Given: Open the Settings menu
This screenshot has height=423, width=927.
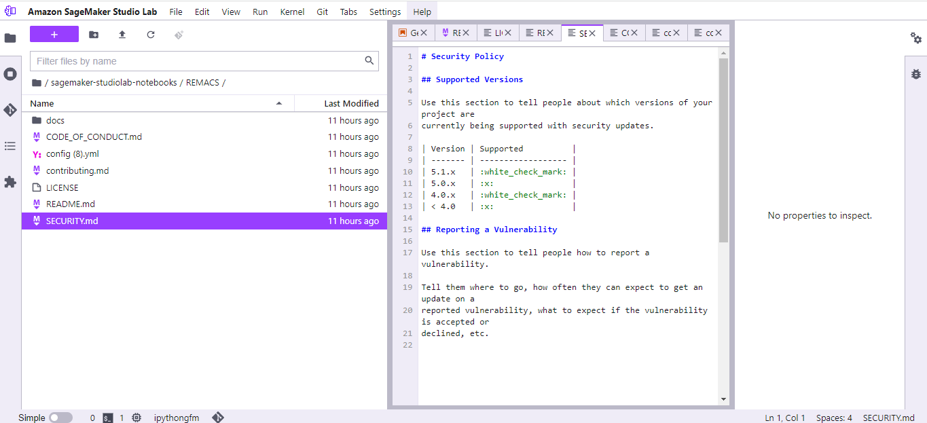Looking at the screenshot, I should click(x=385, y=12).
